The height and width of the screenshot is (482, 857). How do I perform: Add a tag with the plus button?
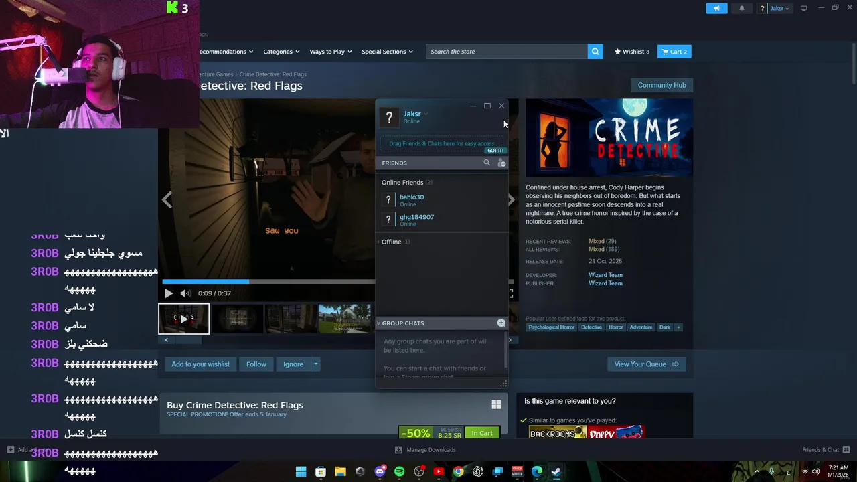(x=678, y=327)
